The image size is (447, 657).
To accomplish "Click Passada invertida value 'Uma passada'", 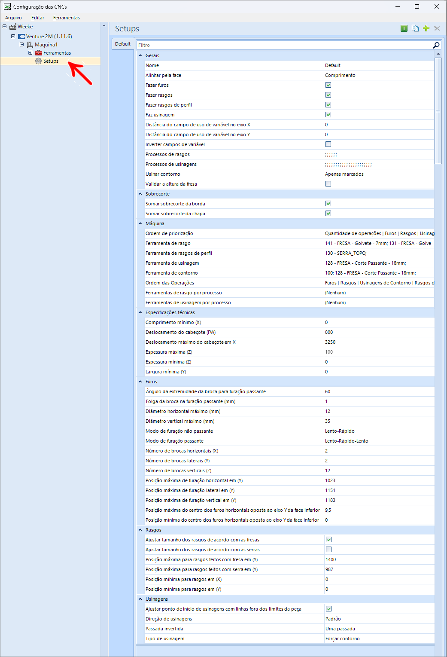I will point(340,629).
